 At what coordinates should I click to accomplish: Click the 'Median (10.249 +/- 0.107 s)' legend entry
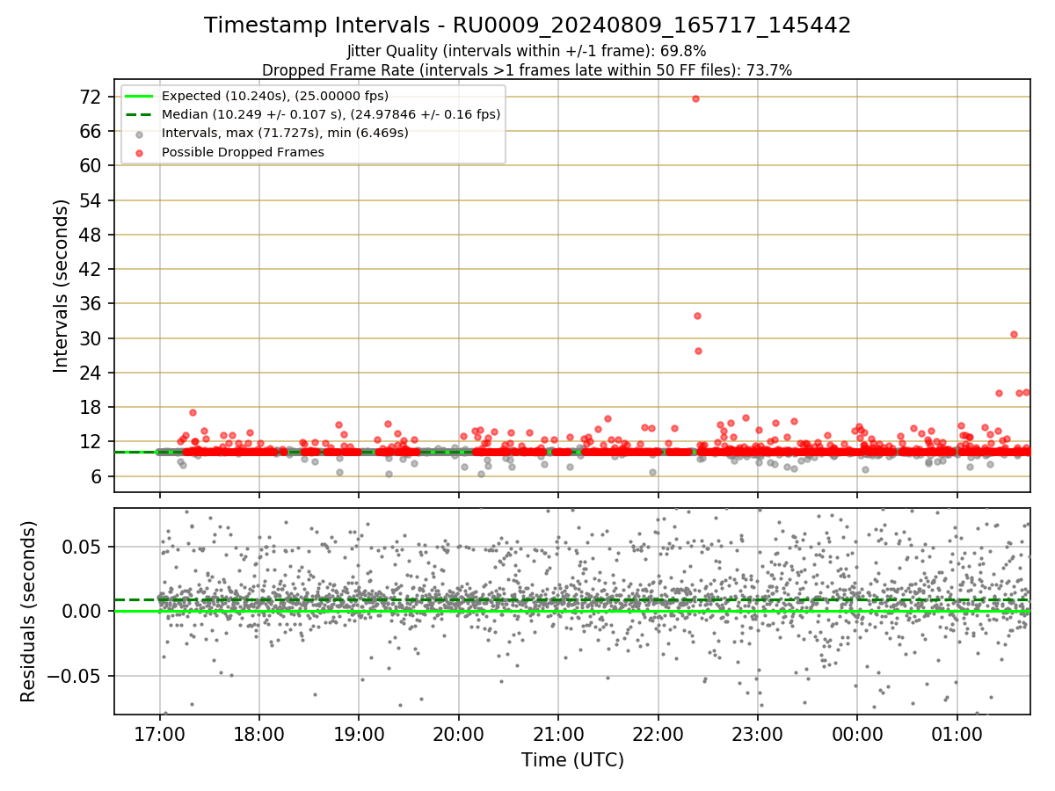click(331, 114)
